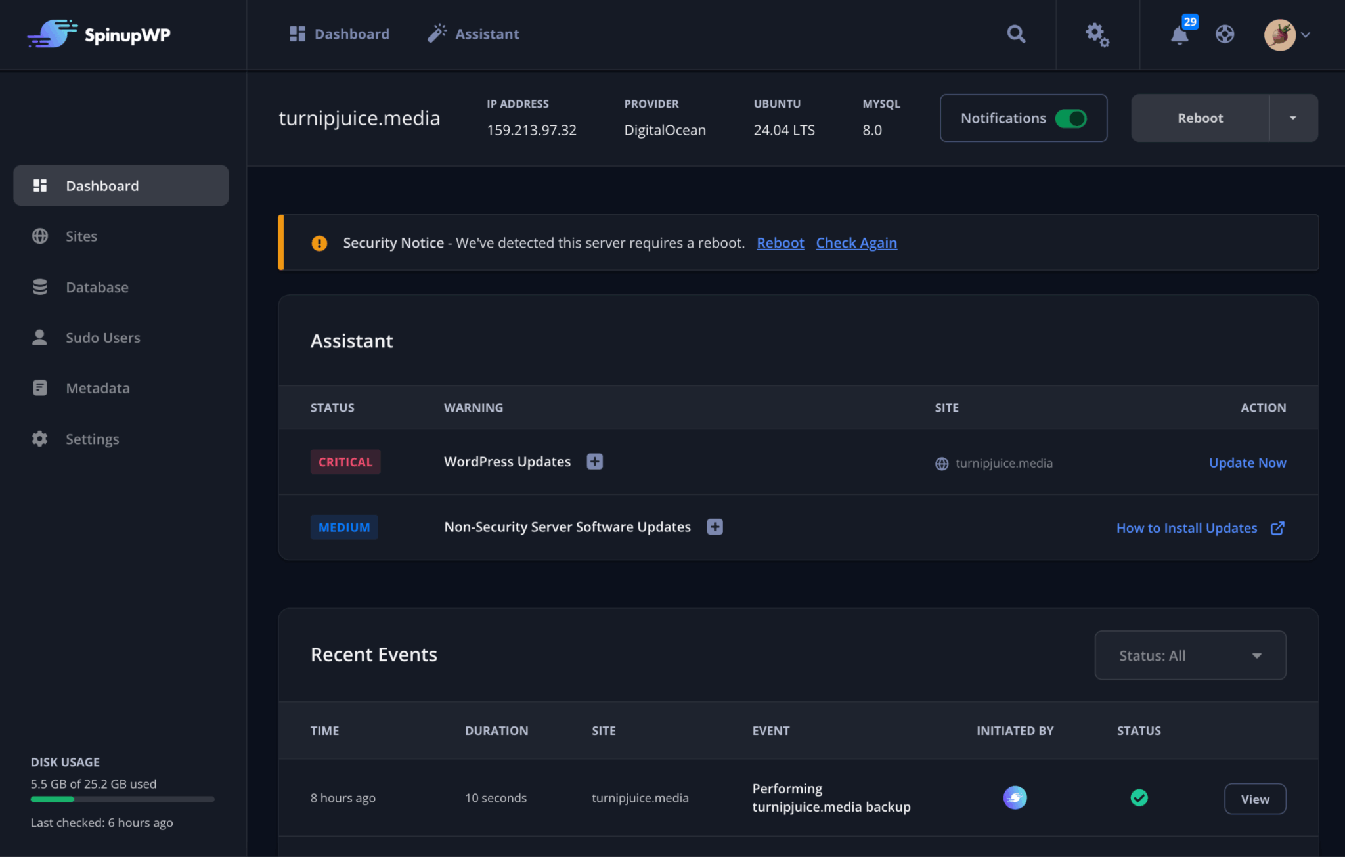Click the IP address 159.213.97.32
1345x857 pixels.
(531, 130)
